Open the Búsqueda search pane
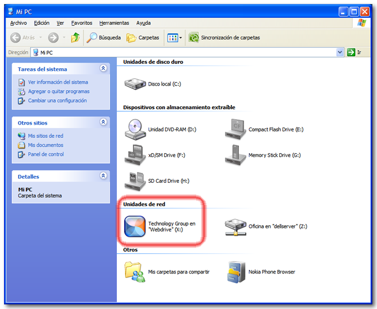 click(104, 38)
